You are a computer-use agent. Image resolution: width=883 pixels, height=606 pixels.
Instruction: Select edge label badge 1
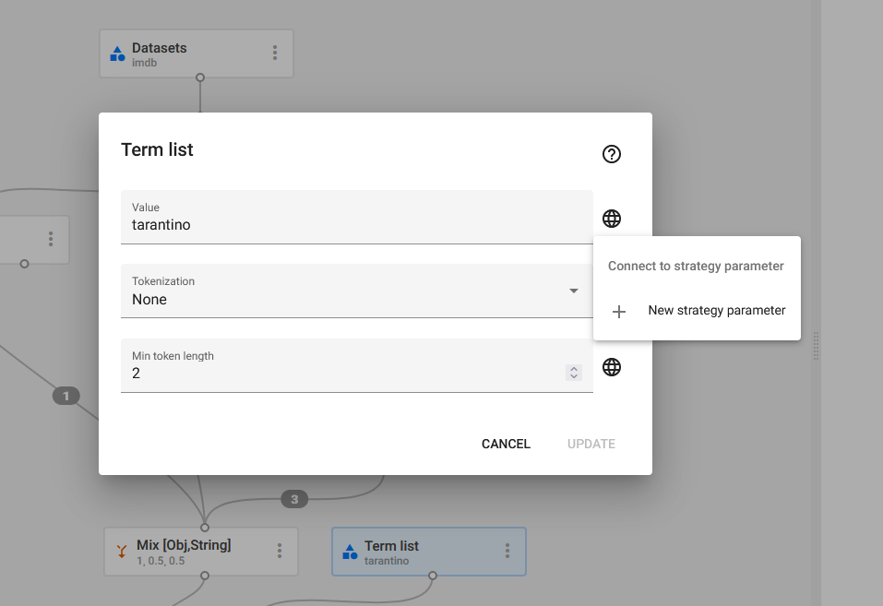[x=66, y=396]
